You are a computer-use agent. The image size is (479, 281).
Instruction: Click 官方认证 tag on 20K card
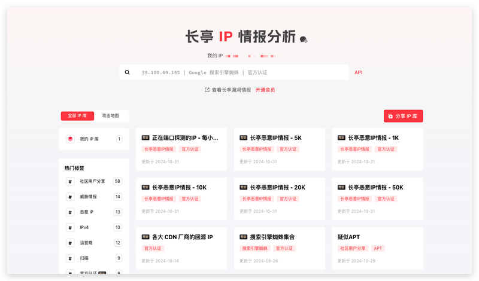pyautogui.click(x=288, y=198)
